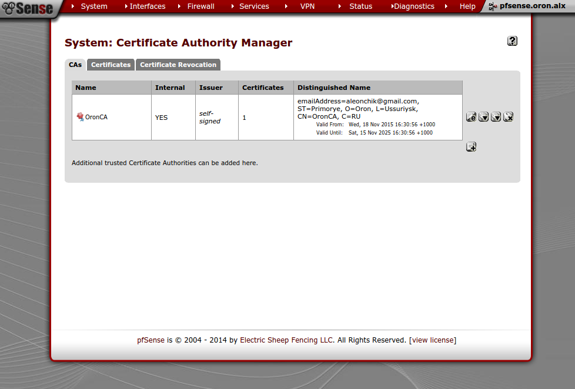
Task: Click the pfsense.oron.alx hostname text
Action: pos(533,6)
